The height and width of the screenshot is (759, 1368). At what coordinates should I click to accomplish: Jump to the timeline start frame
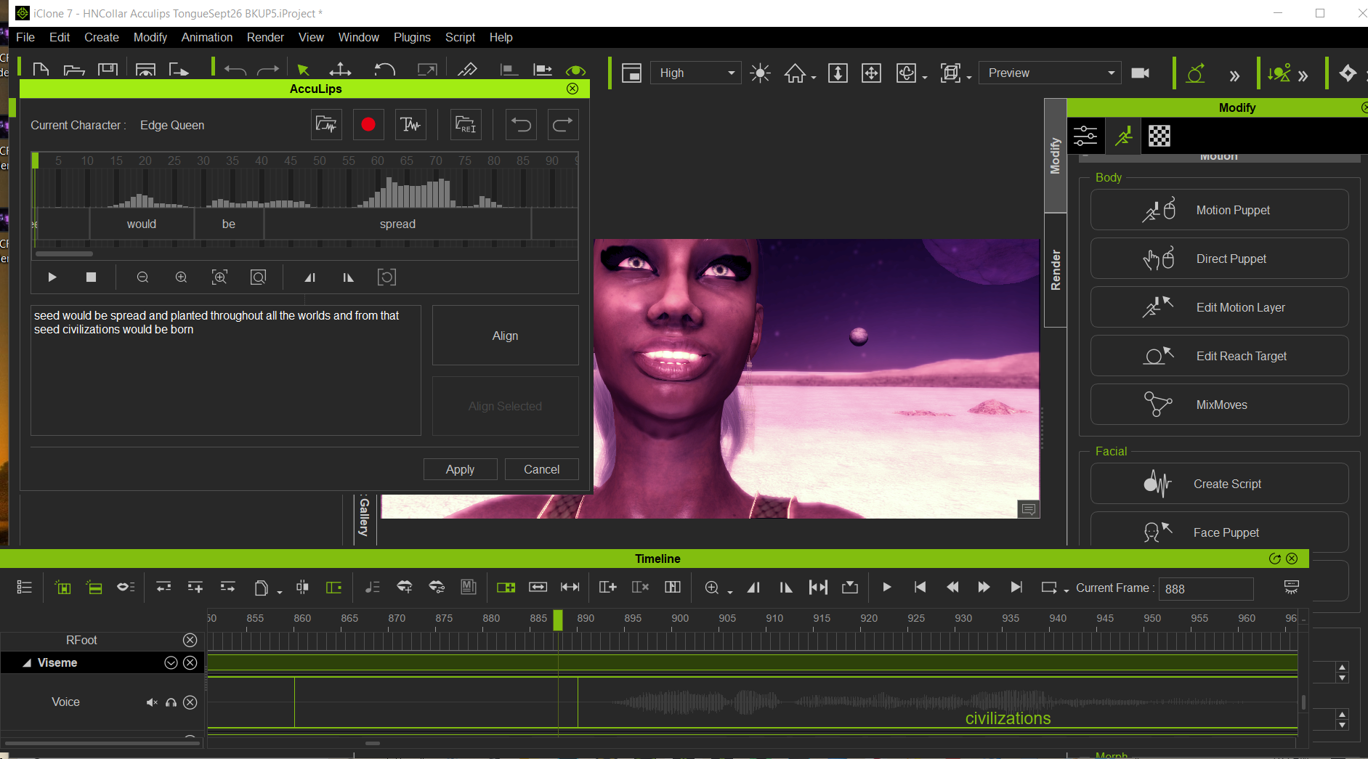pyautogui.click(x=920, y=587)
